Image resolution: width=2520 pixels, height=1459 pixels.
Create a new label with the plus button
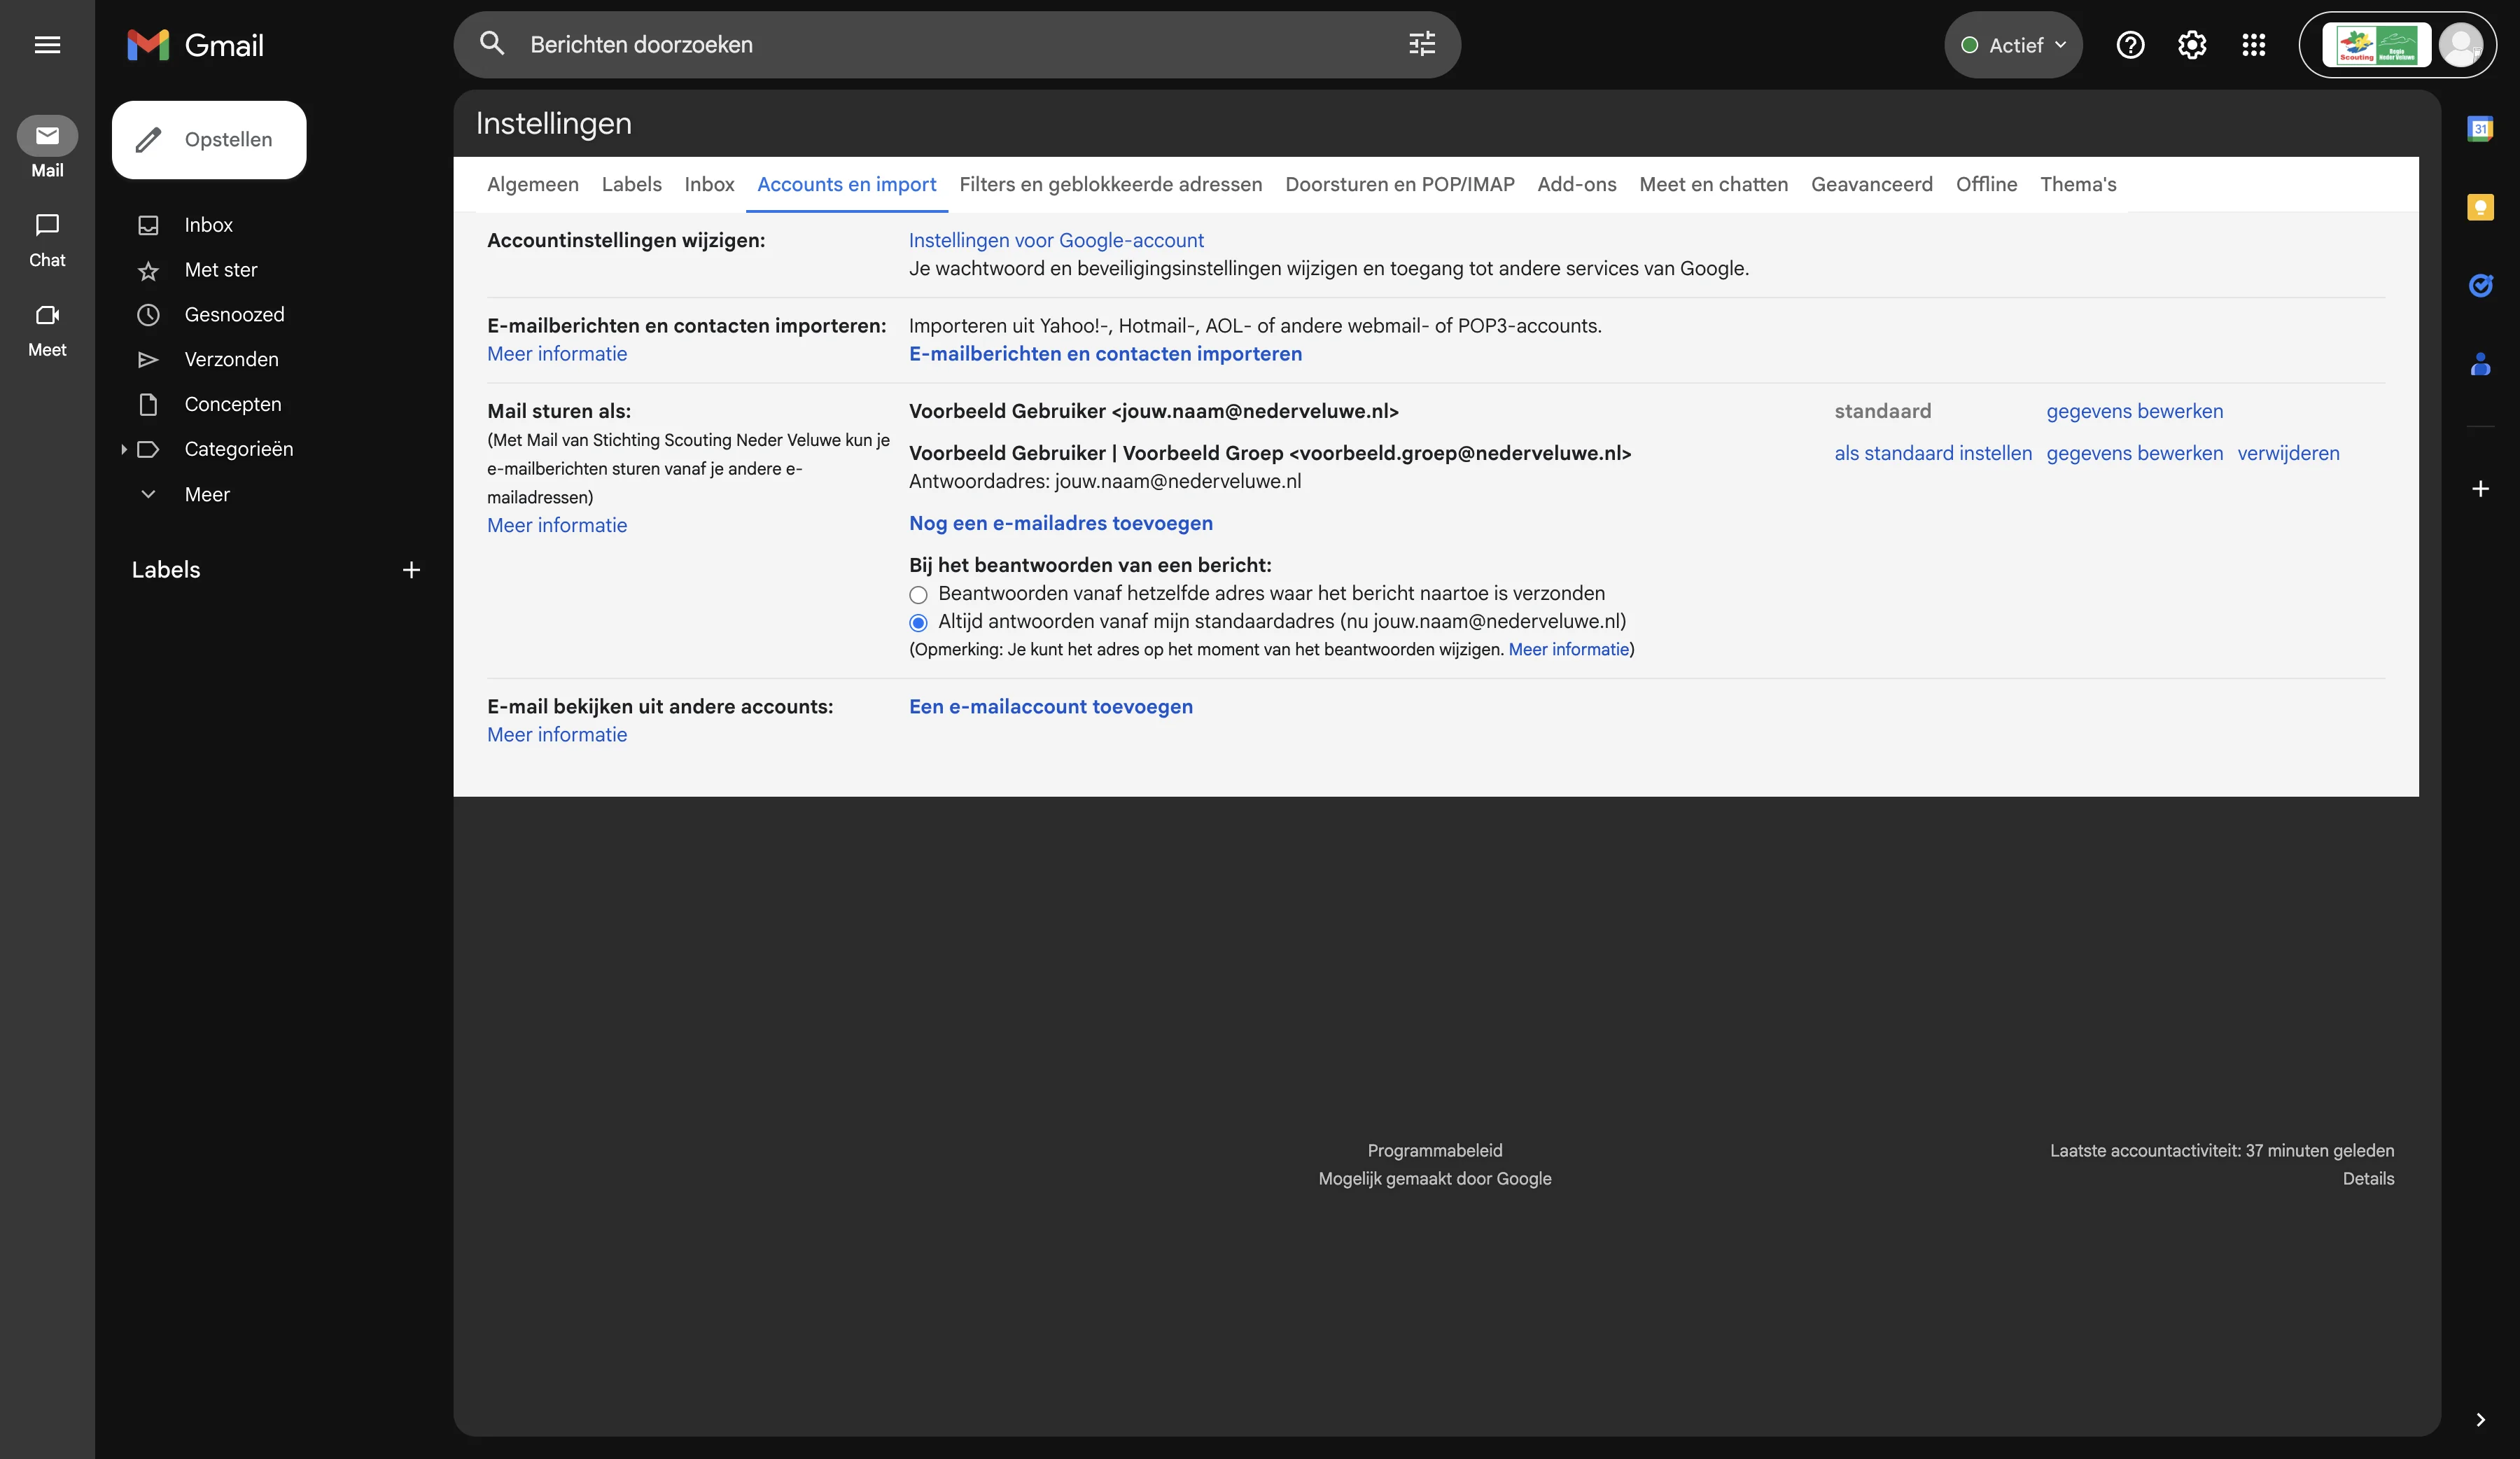[x=411, y=569]
